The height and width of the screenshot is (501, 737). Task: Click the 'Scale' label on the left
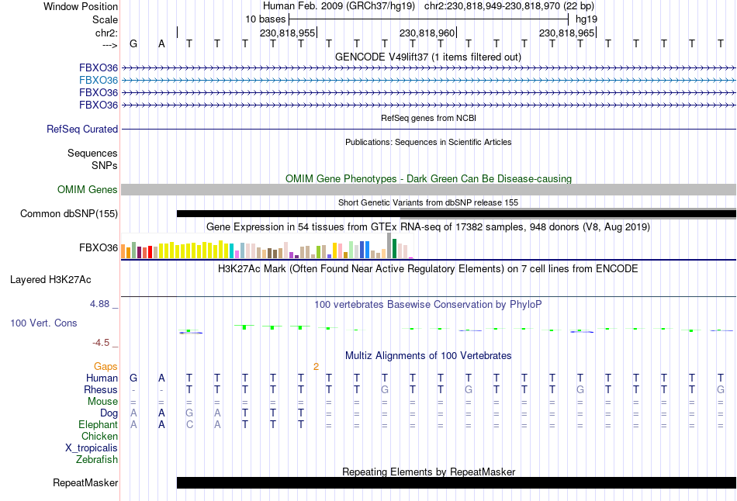pos(105,19)
